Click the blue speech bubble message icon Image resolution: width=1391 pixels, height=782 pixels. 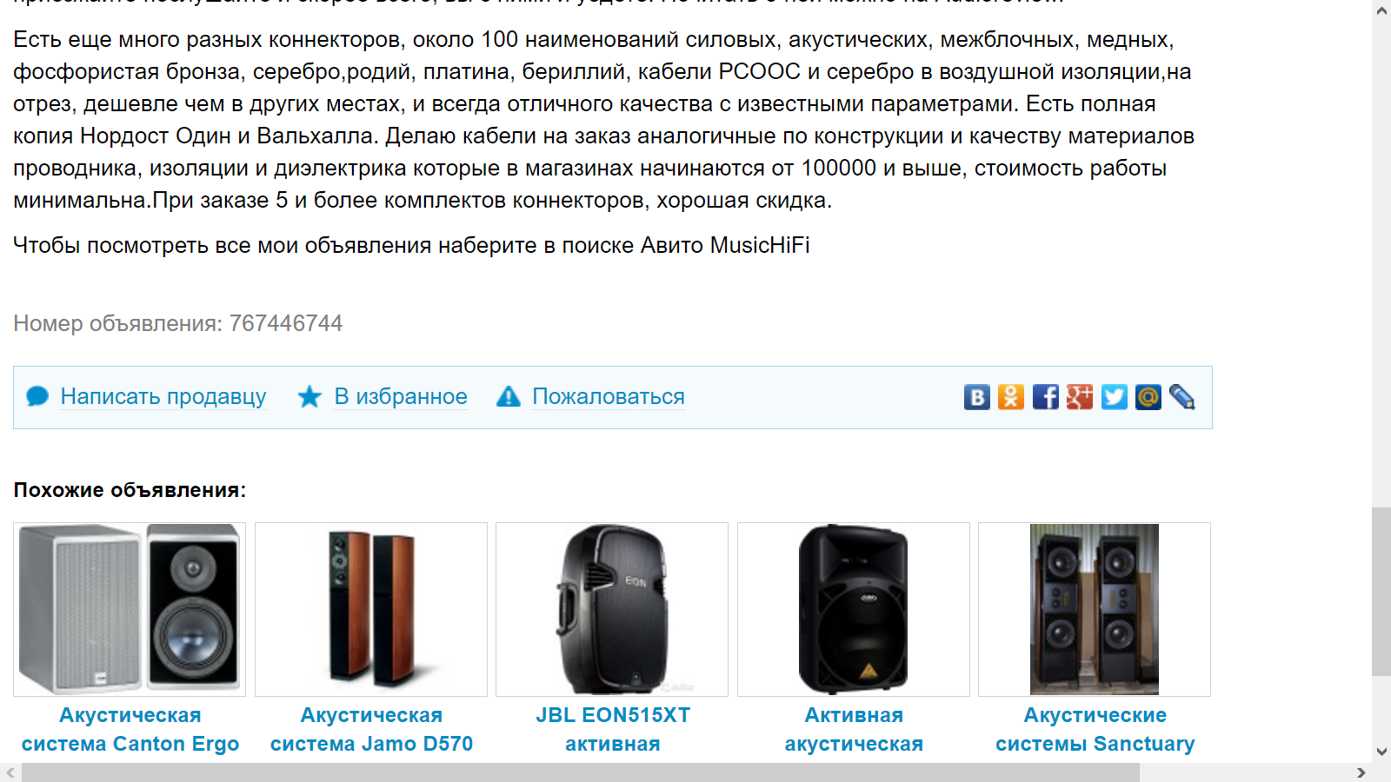click(x=37, y=397)
